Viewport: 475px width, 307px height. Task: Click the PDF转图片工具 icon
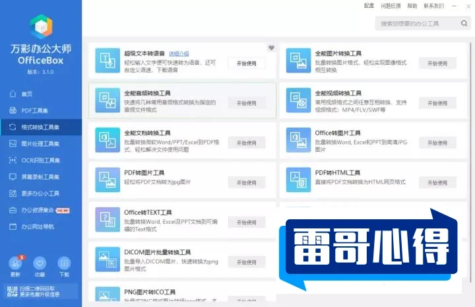[108, 180]
